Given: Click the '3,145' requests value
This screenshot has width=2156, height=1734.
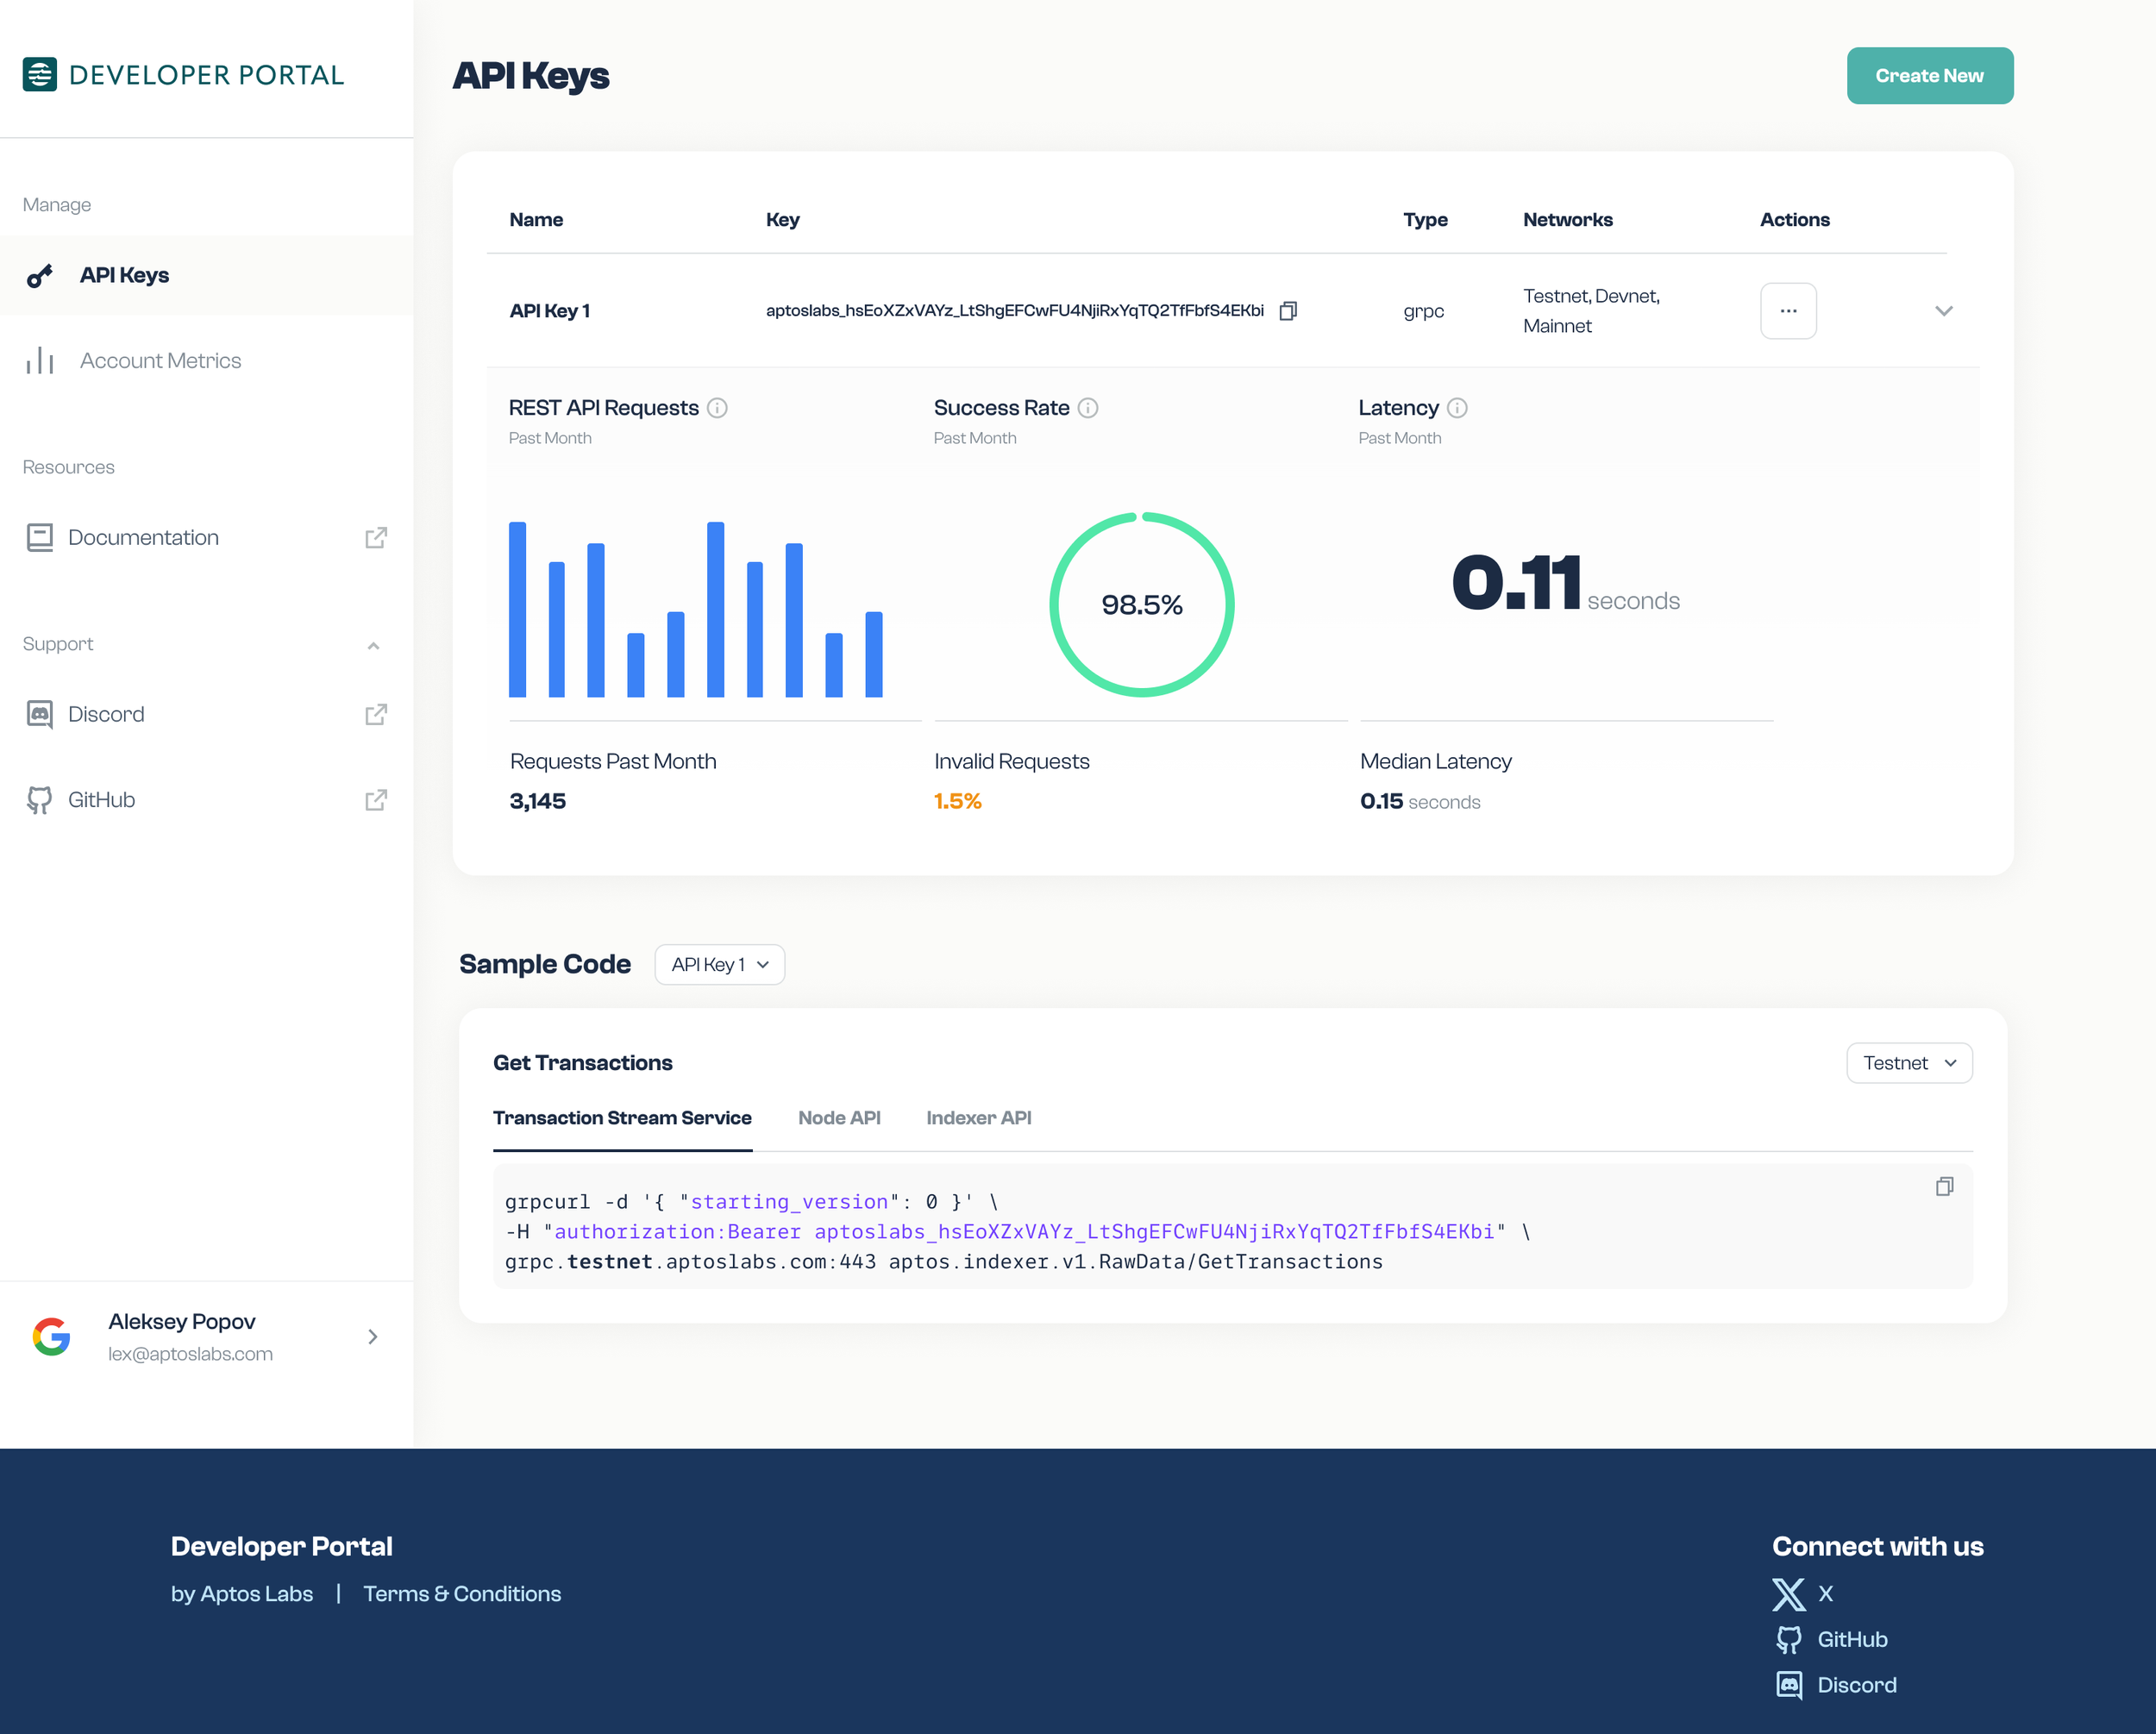Looking at the screenshot, I should click(x=538, y=801).
